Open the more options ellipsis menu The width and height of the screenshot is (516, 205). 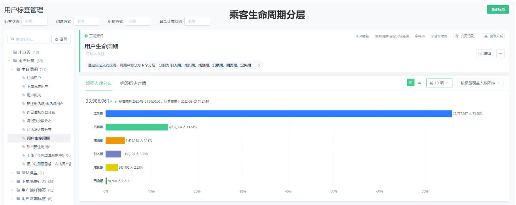pyautogui.click(x=500, y=54)
